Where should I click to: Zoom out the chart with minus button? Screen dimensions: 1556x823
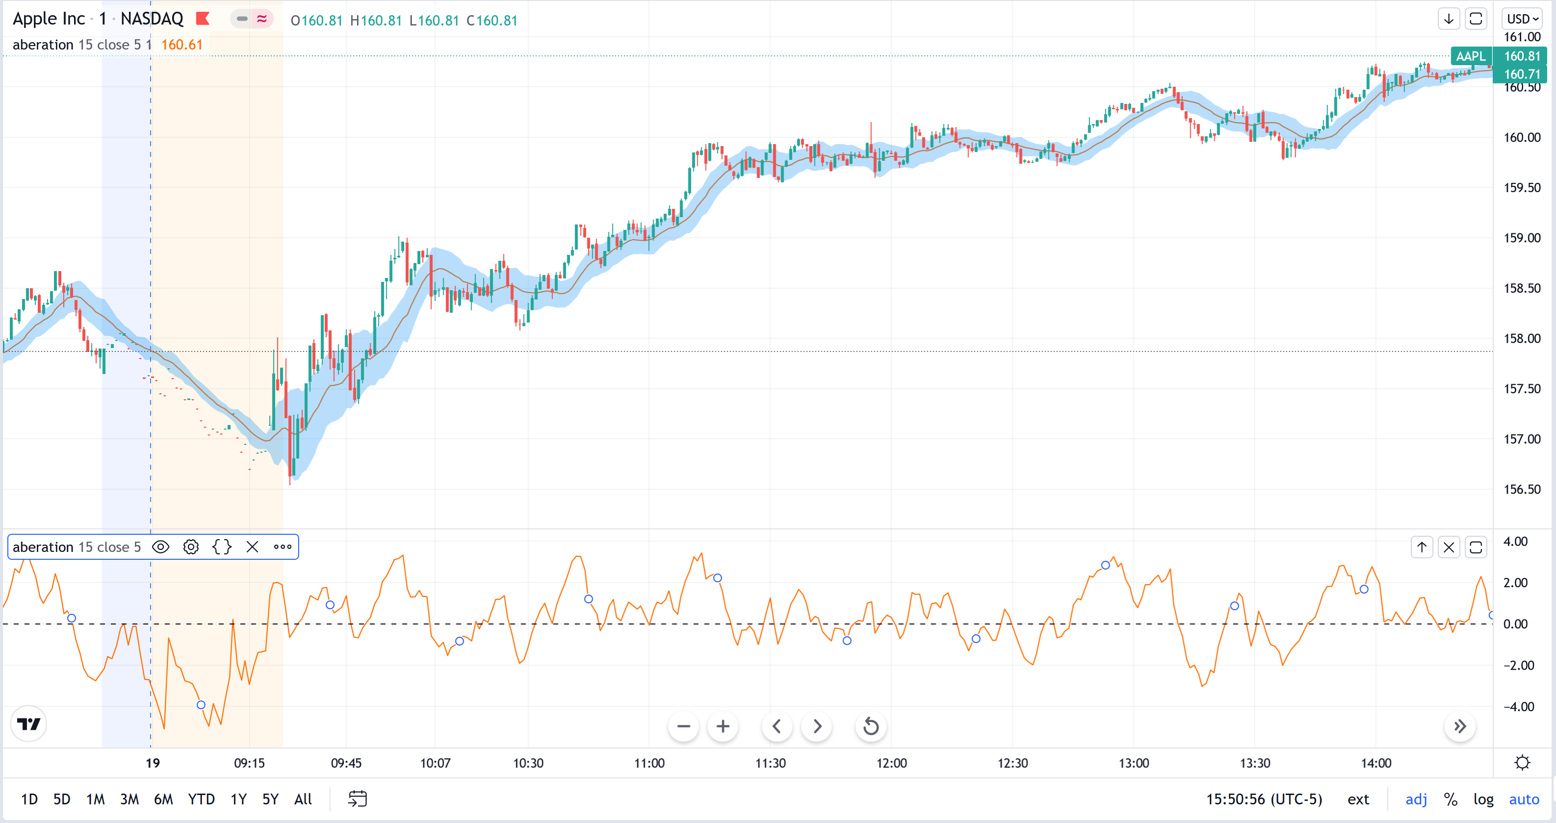[684, 726]
